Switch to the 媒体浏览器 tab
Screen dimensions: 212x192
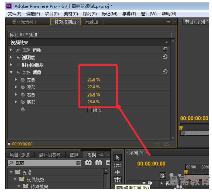[x=50, y=155]
